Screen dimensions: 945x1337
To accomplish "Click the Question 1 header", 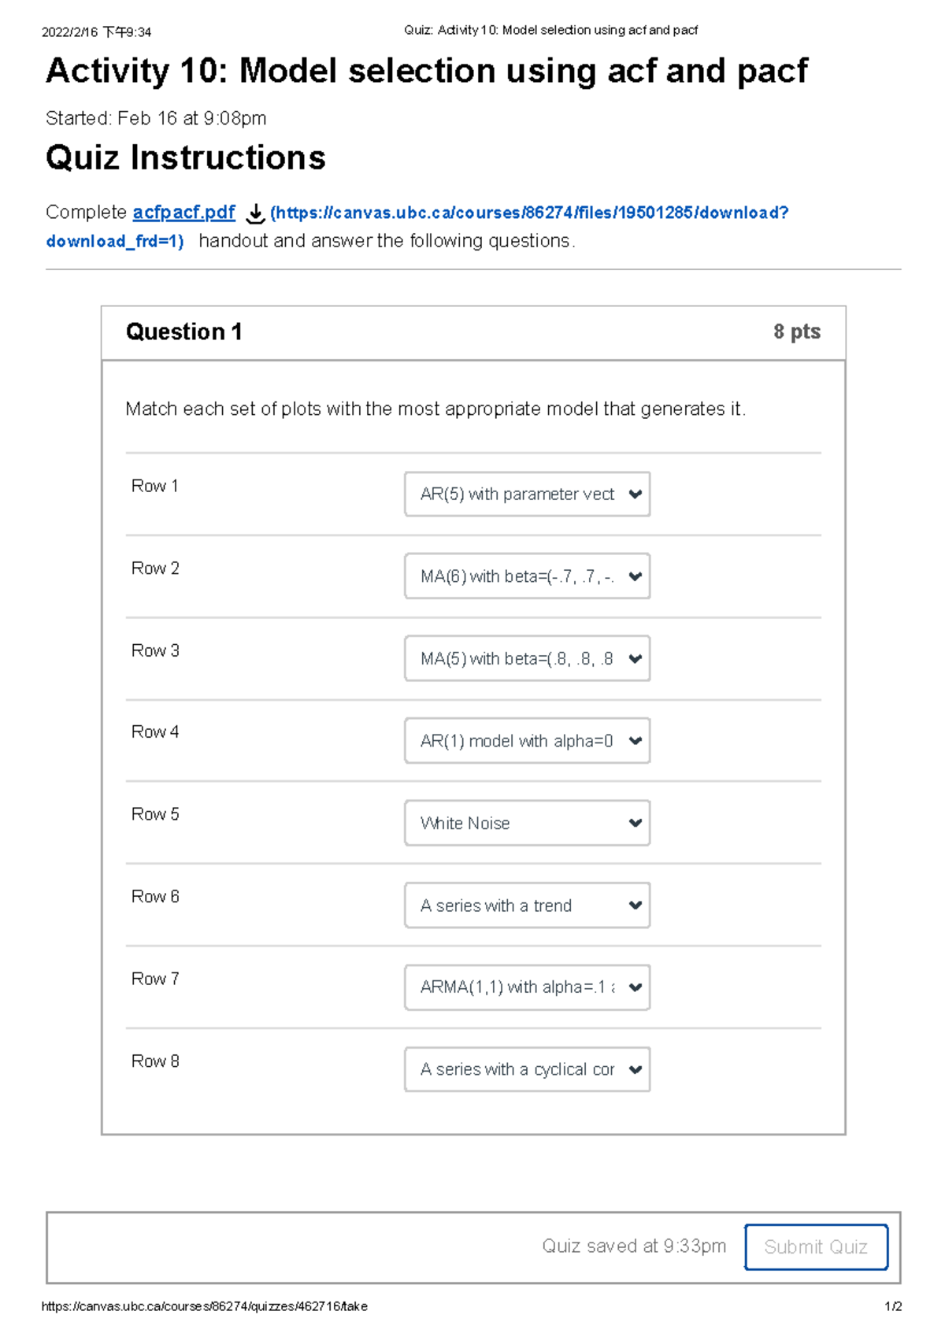I will coord(185,331).
